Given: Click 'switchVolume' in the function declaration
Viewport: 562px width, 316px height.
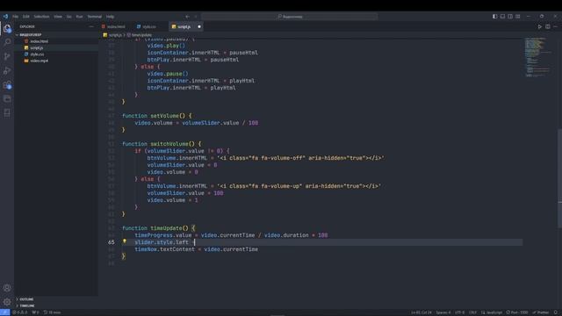Looking at the screenshot, I should coord(169,144).
